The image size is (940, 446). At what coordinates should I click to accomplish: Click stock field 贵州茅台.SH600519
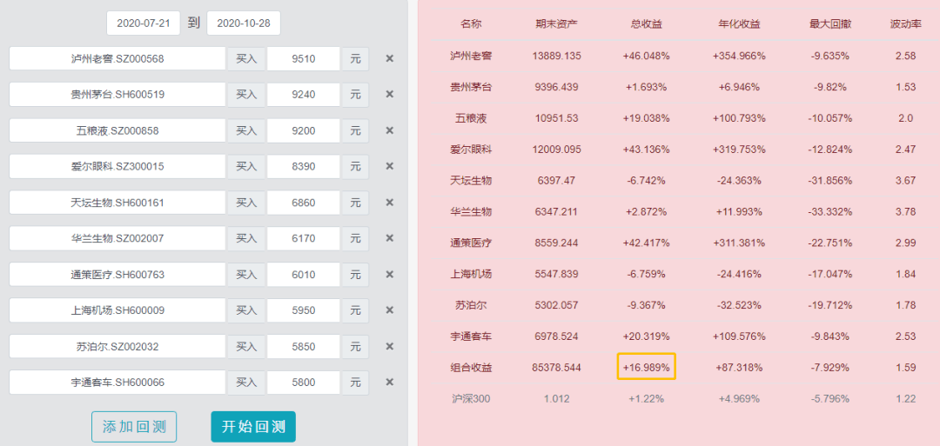pos(117,95)
